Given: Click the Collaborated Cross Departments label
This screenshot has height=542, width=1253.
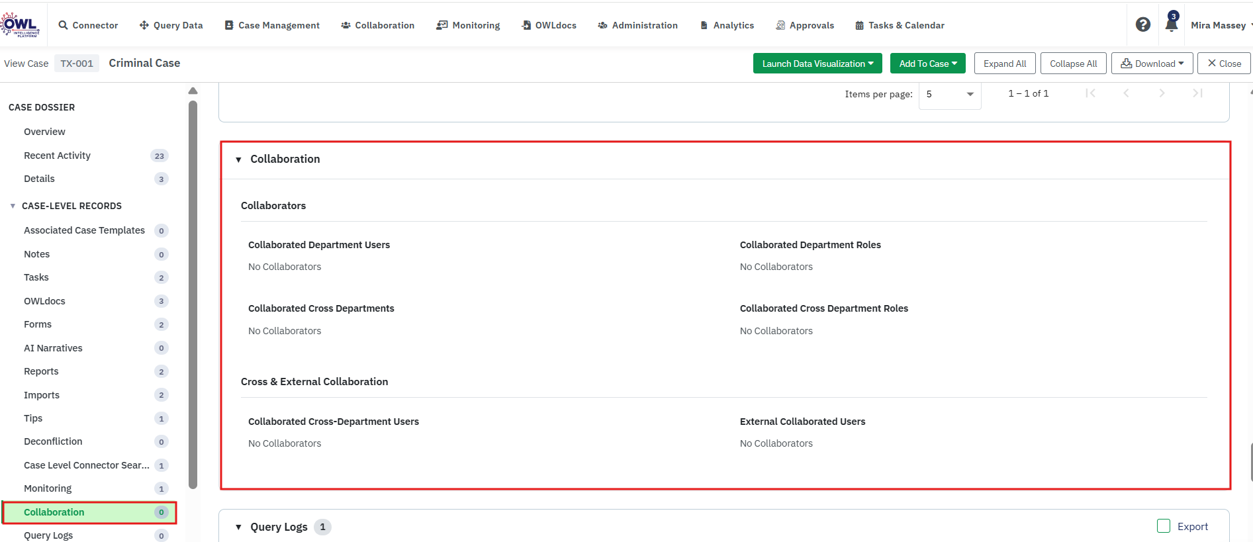Looking at the screenshot, I should (321, 308).
